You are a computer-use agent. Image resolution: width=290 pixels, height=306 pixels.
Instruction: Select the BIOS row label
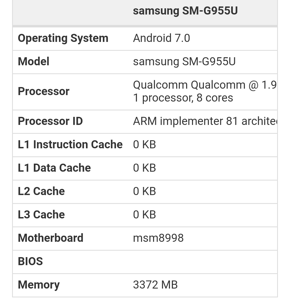30,261
